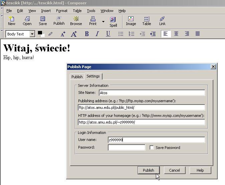Screen dimensions: 225x185
Task: Switch to the Publish tab in the dialog
Action: (77, 77)
